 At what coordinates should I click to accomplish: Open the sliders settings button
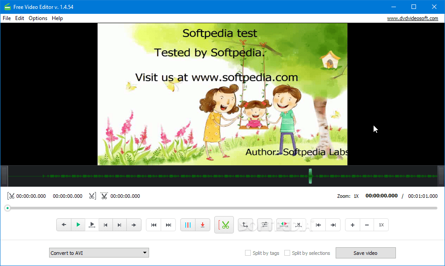click(265, 225)
